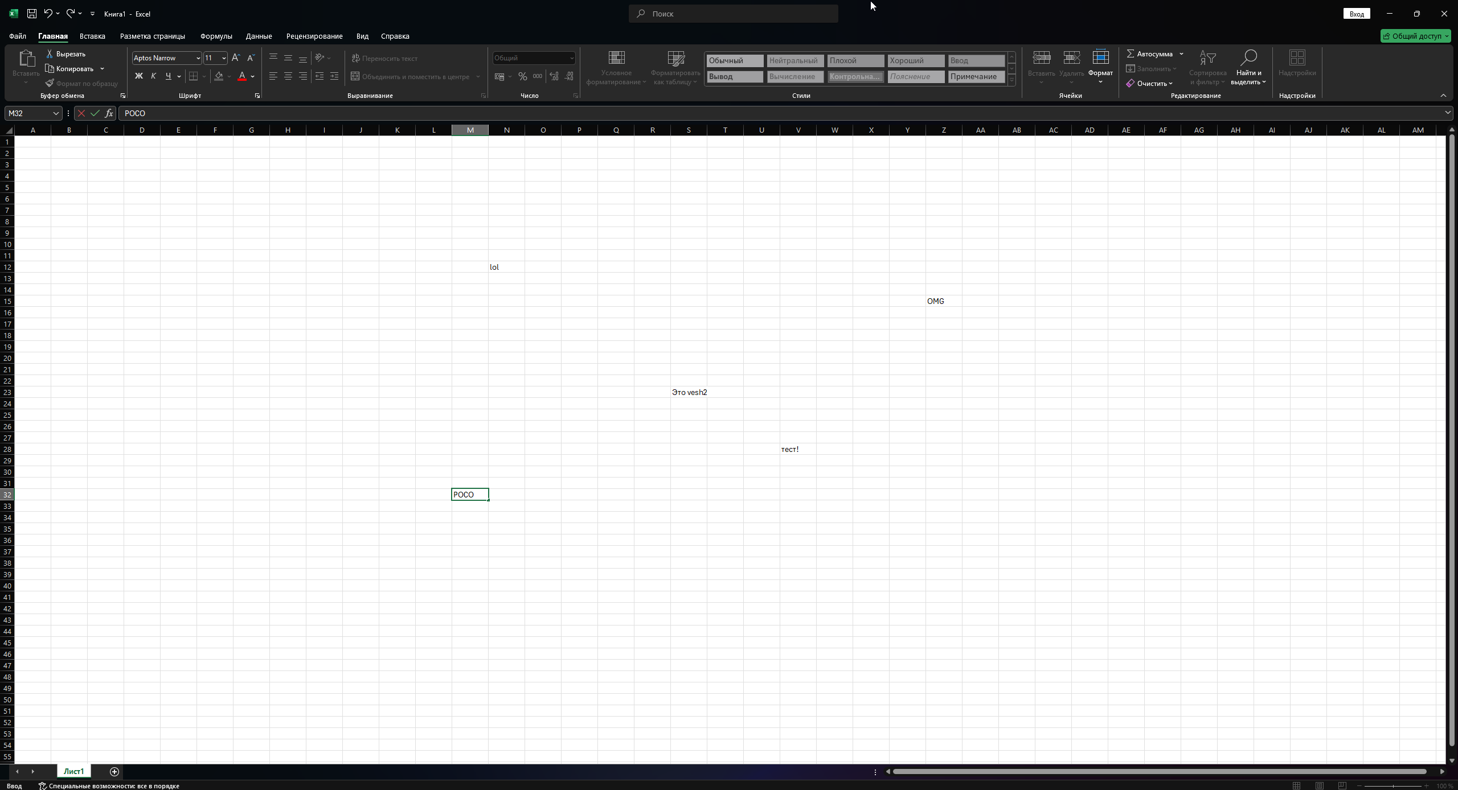Collapse the ribbon with chevron
1458x790 pixels.
pos(1443,96)
